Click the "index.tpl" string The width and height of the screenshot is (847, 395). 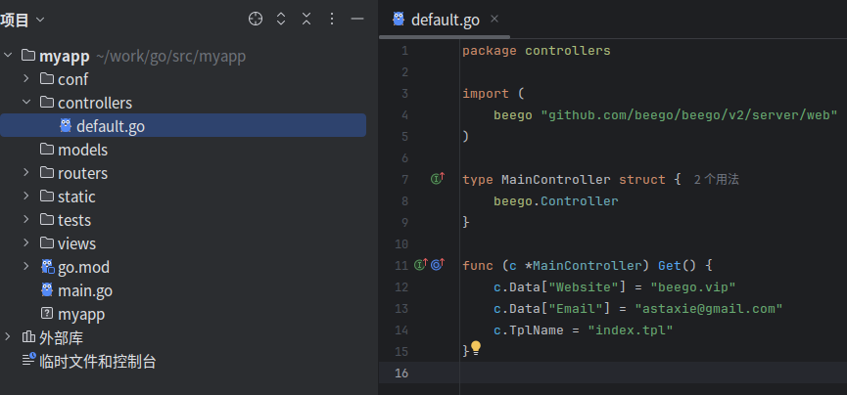click(x=631, y=330)
